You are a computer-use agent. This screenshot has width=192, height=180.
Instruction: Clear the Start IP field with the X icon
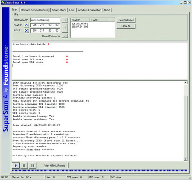(x=26, y=25)
